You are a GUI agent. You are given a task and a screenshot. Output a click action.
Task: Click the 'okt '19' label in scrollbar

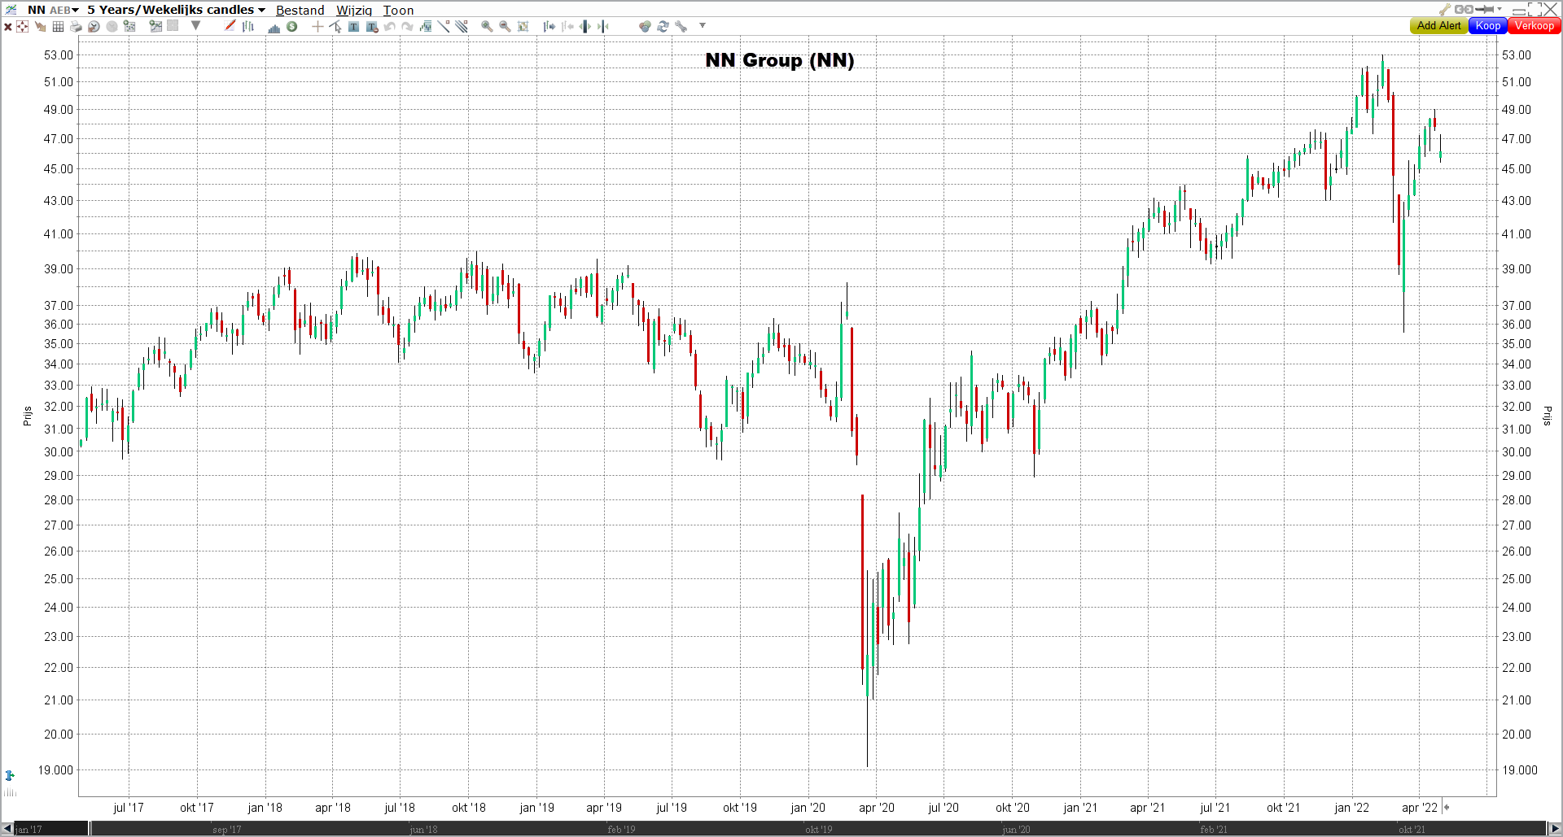tap(818, 830)
